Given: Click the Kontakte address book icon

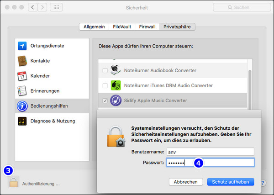Looking at the screenshot, I should pos(22,61).
